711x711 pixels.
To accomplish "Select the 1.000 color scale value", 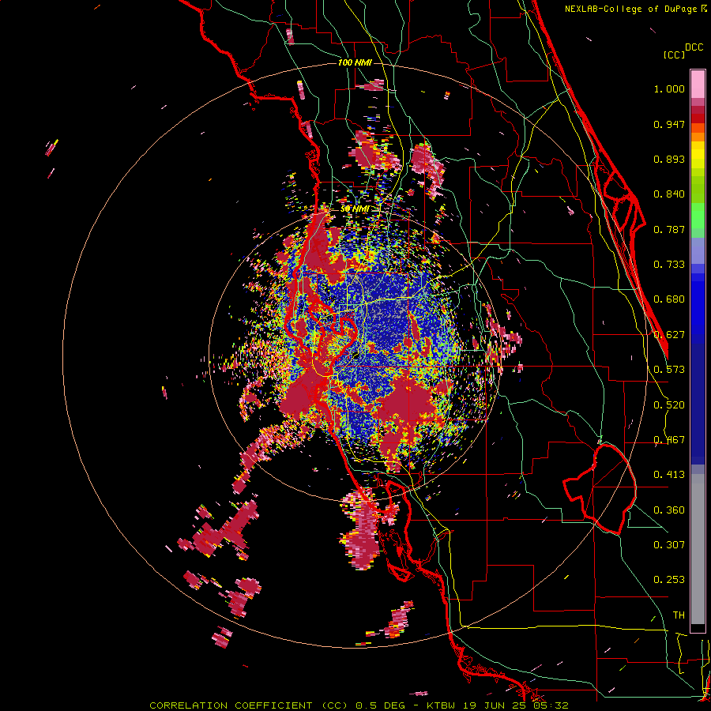I will [669, 88].
